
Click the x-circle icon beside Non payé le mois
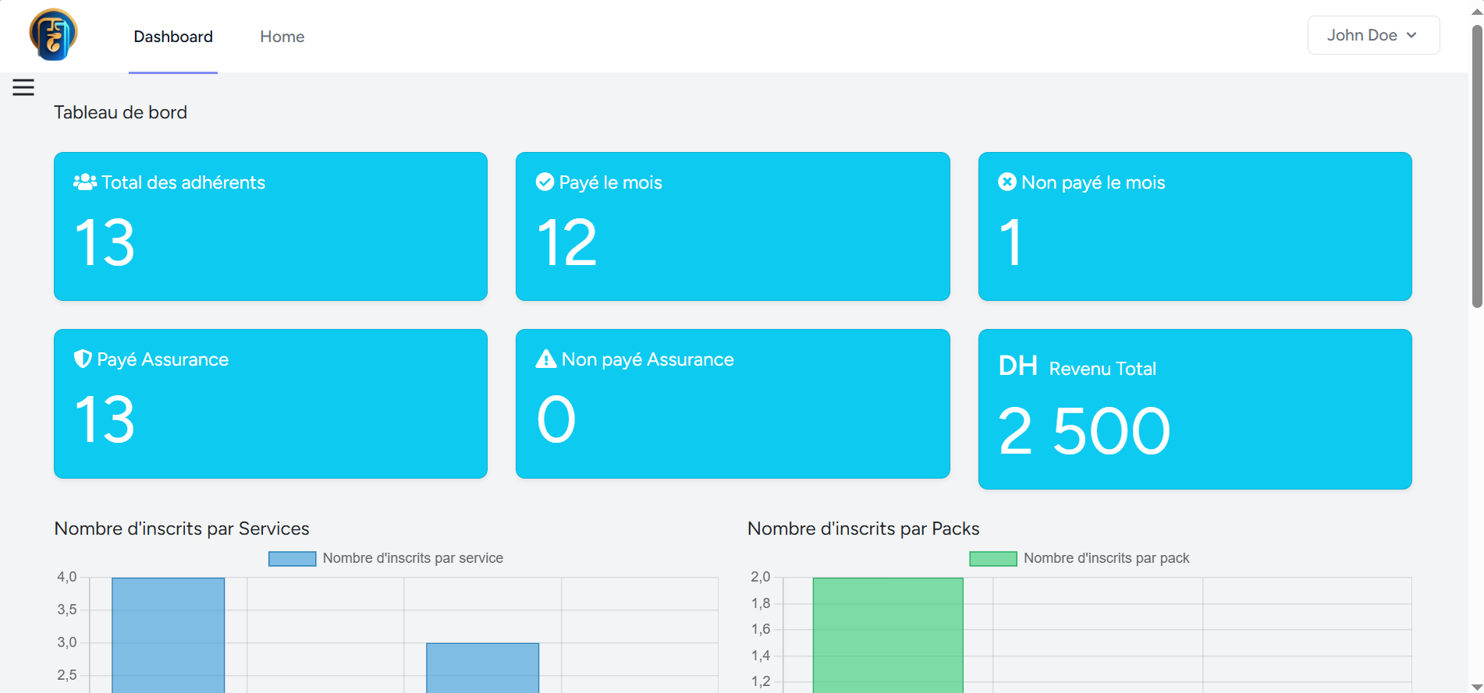(1007, 182)
